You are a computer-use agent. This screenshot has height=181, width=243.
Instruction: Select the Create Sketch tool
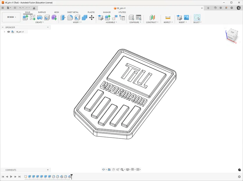click(x=33, y=17)
